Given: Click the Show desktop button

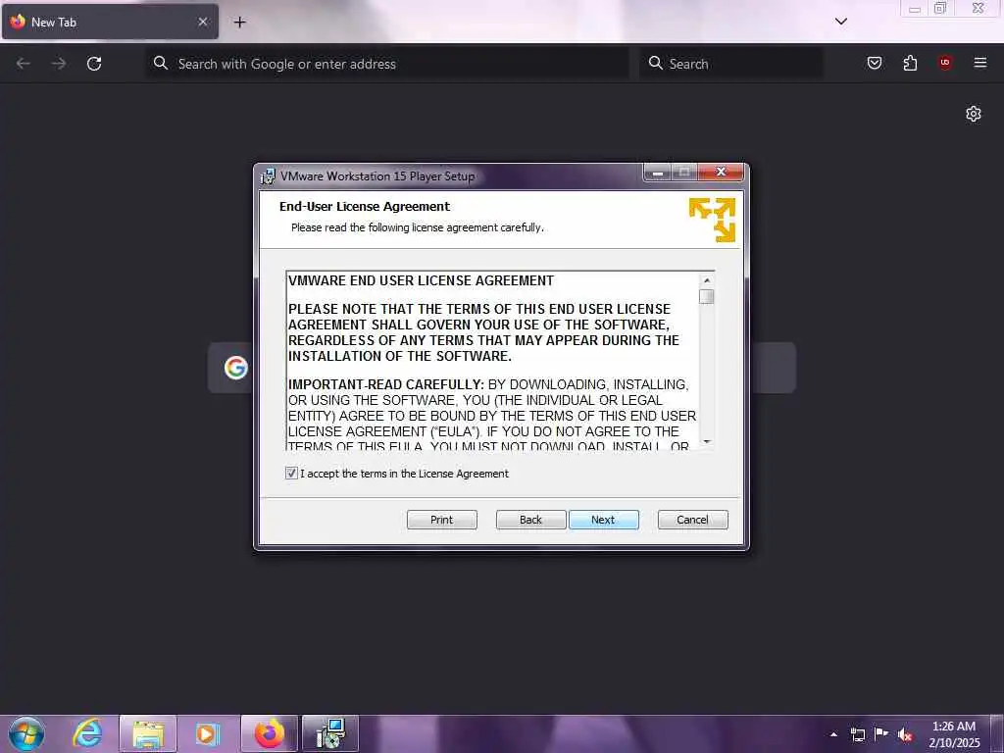Looking at the screenshot, I should 997,733.
